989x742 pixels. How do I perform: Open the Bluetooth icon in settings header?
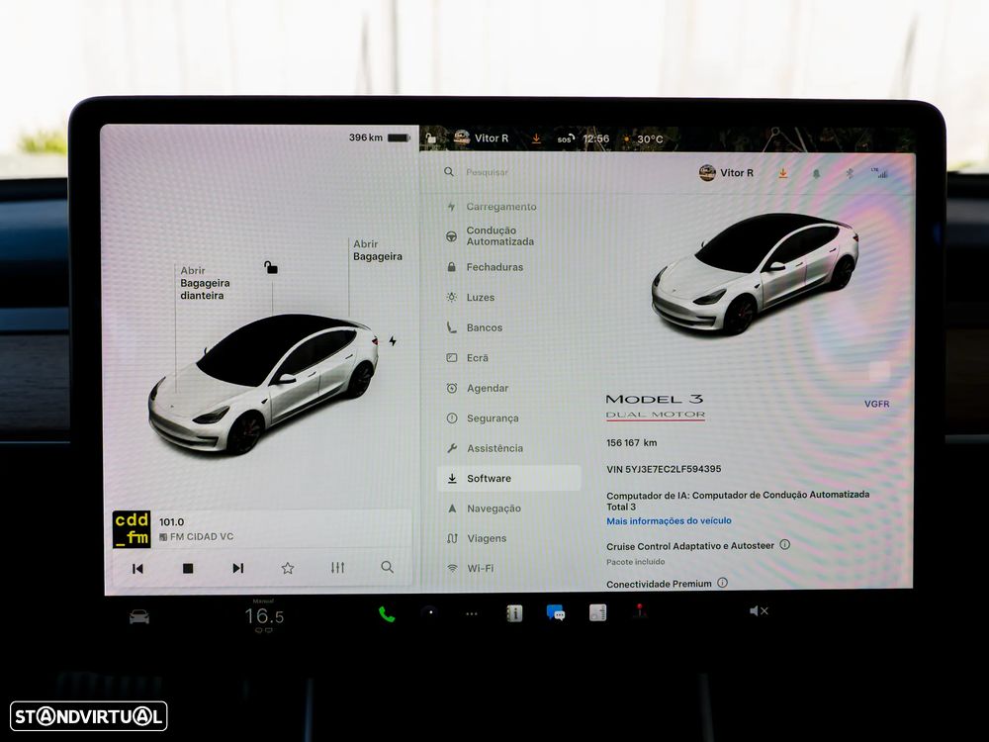point(849,173)
